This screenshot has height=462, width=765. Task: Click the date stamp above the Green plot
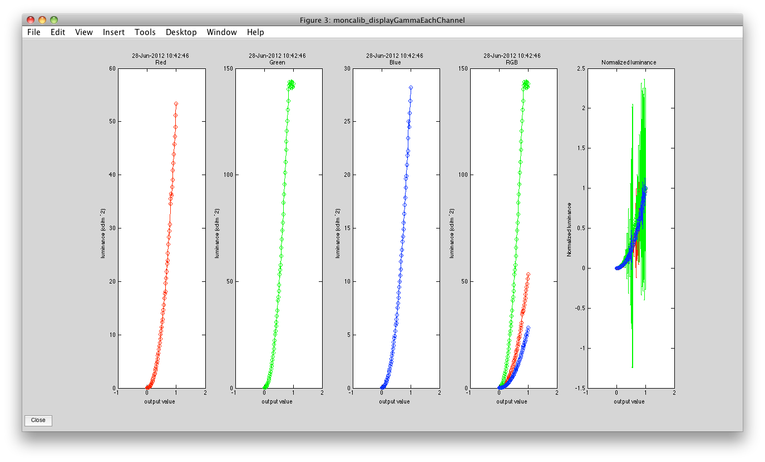[277, 56]
